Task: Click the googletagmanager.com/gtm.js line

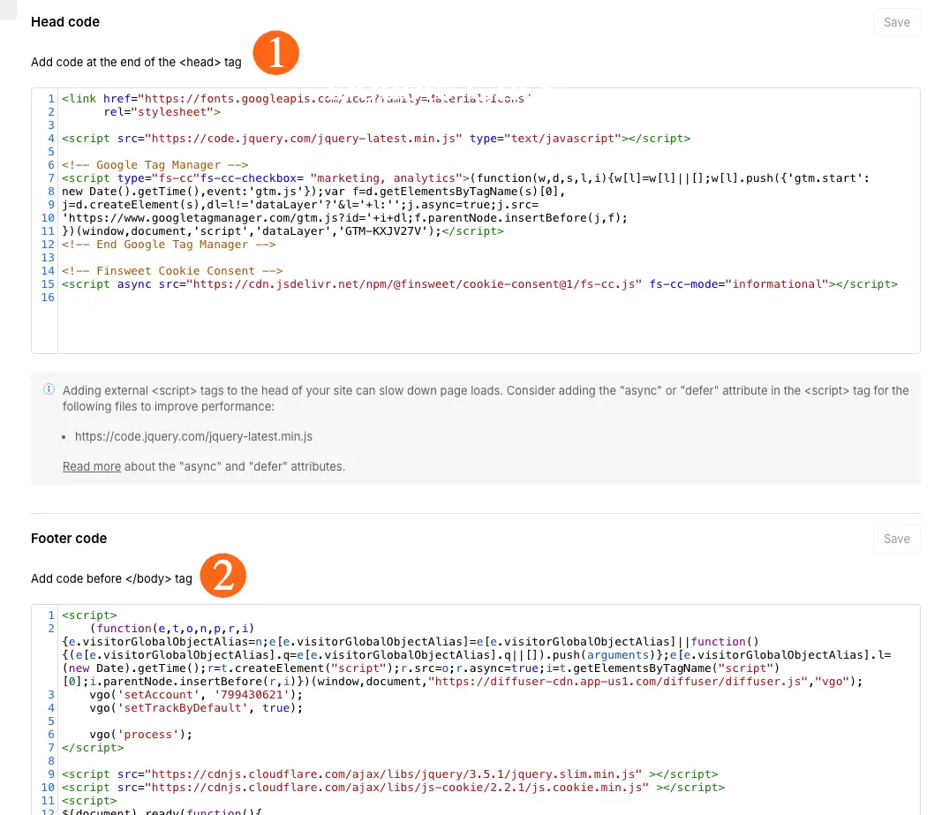Action: (344, 217)
